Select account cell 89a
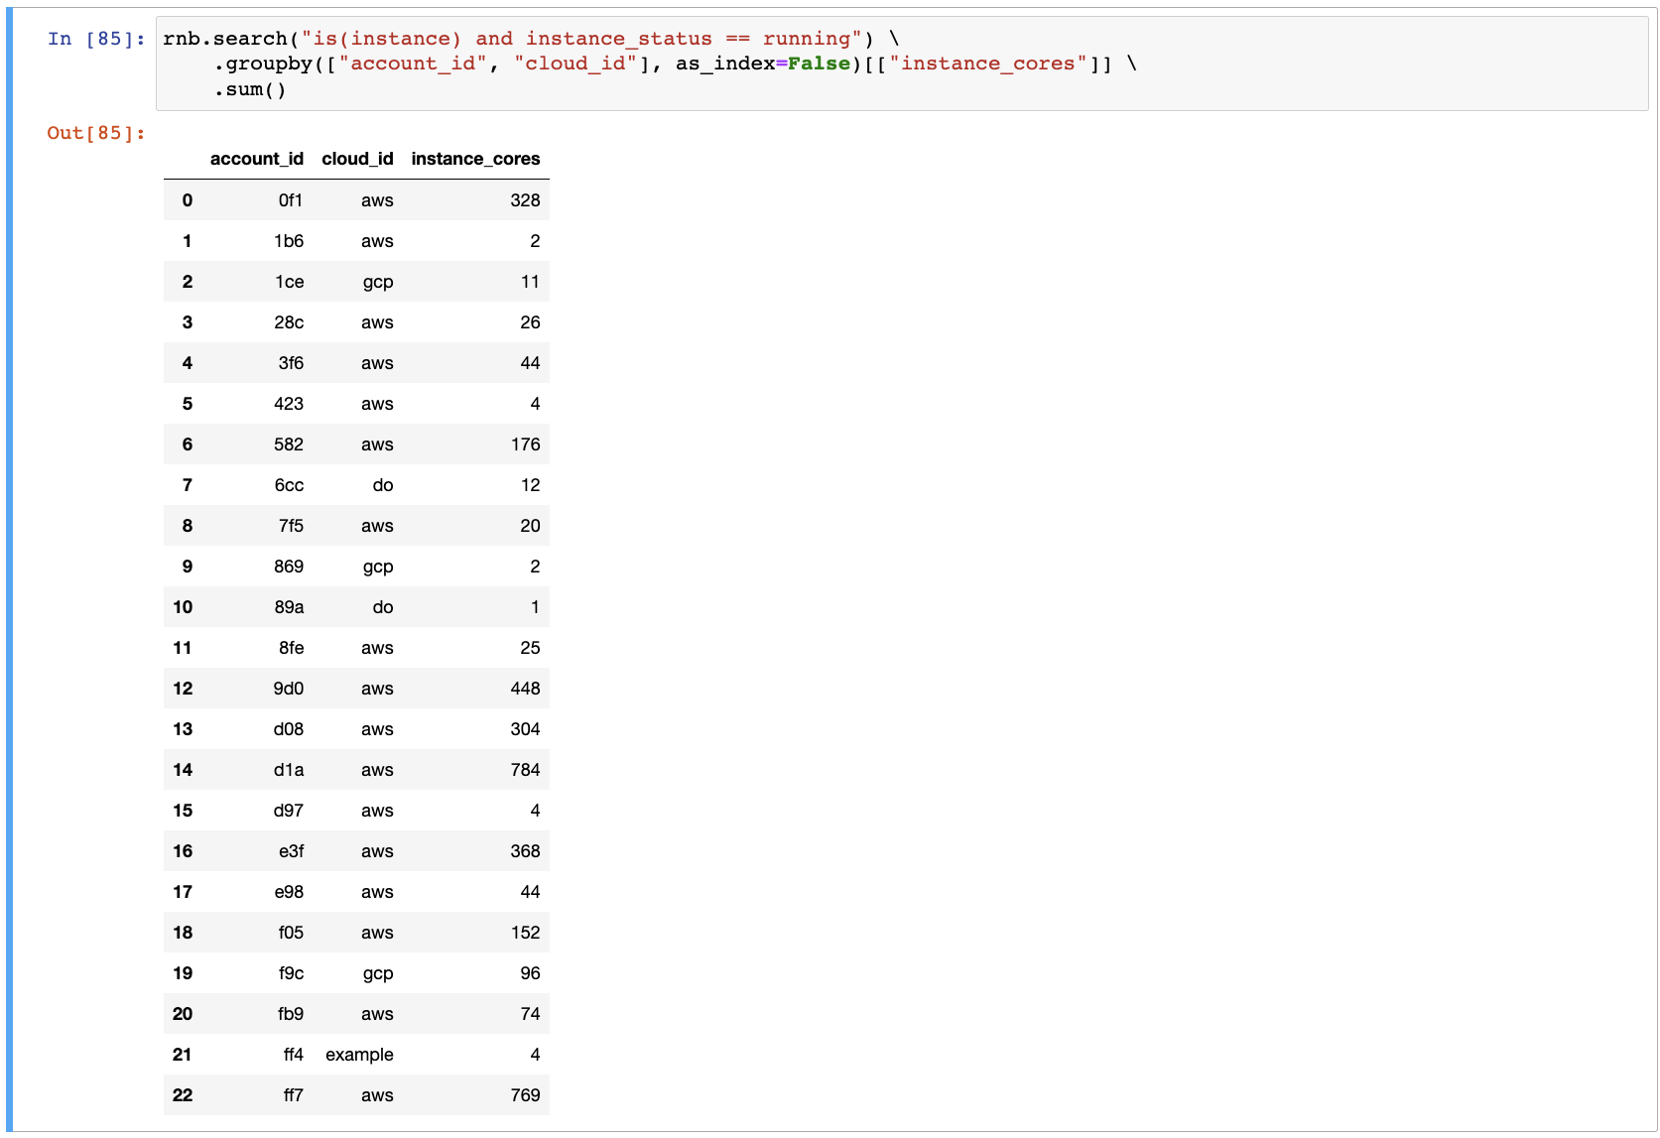Image resolution: width=1660 pixels, height=1138 pixels. 289,607
